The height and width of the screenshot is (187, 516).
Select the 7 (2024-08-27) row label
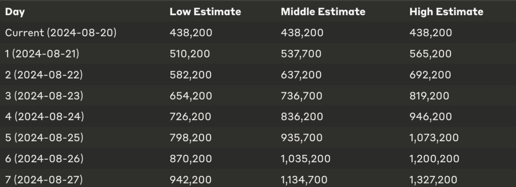[x=44, y=180]
